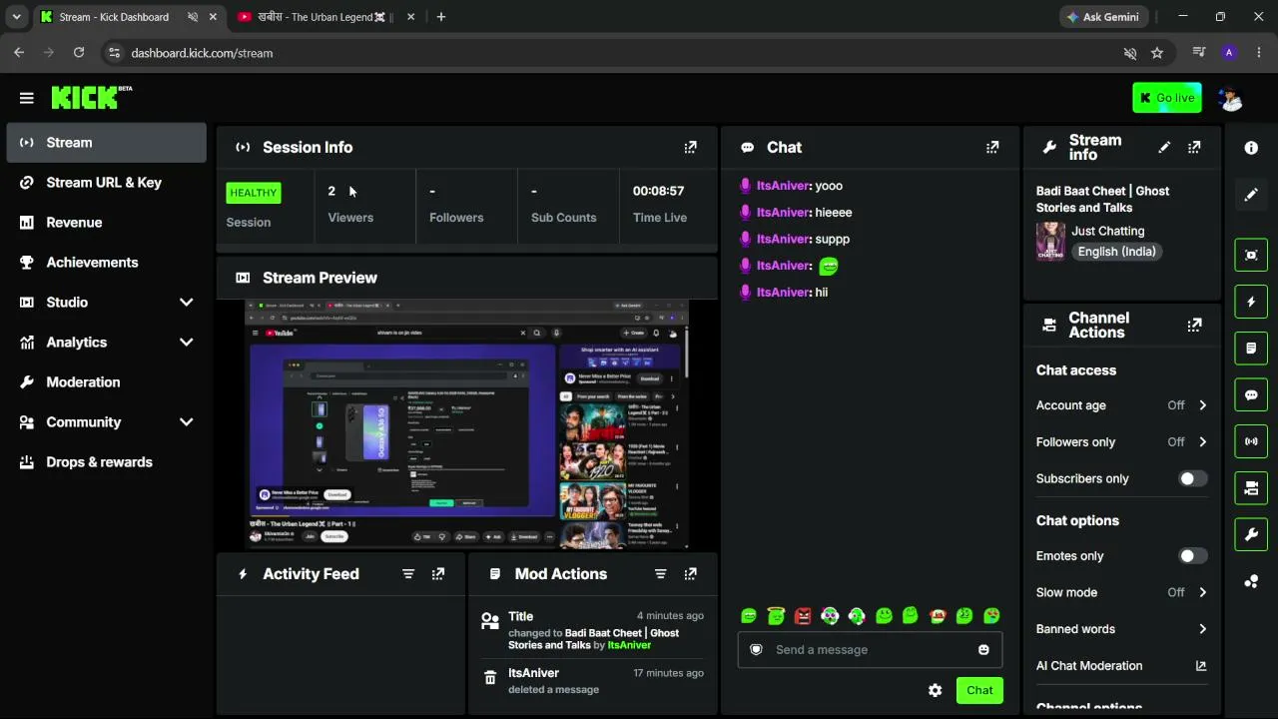
Task: Toggle the Channel Actions widget icon in sidebar
Action: pos(1251,488)
